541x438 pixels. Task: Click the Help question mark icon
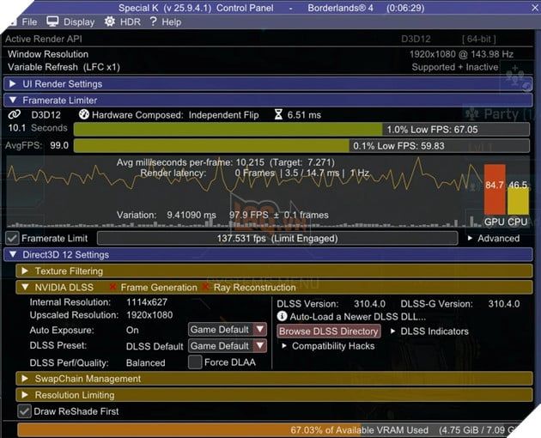[x=153, y=21]
